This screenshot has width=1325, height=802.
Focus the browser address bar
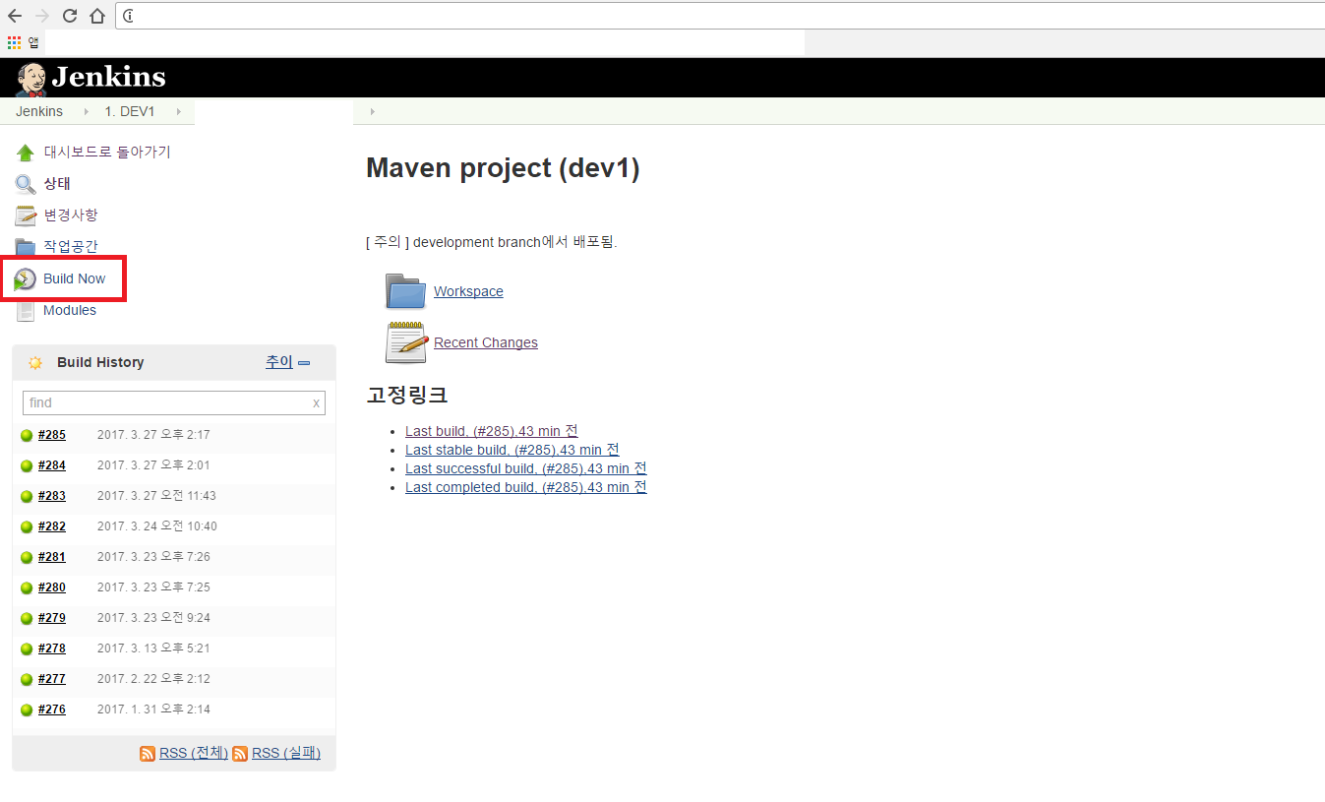click(720, 16)
